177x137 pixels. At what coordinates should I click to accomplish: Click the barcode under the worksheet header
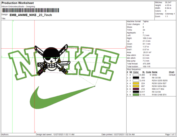coord(29,10)
